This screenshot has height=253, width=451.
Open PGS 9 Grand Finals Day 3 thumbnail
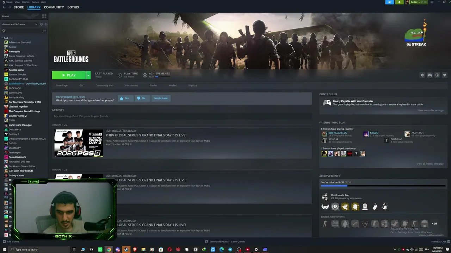point(79,143)
